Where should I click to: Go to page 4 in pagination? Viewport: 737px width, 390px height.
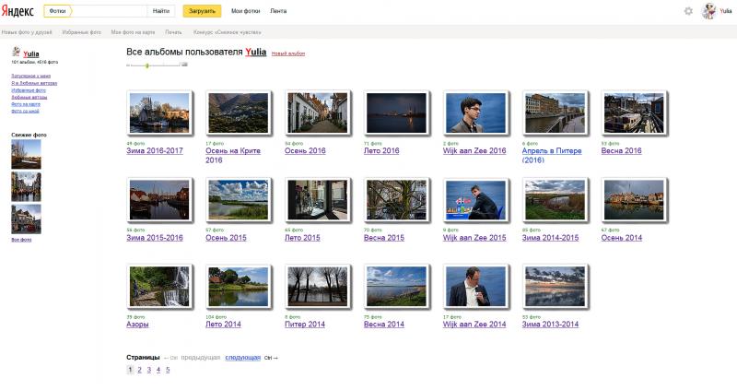158,370
